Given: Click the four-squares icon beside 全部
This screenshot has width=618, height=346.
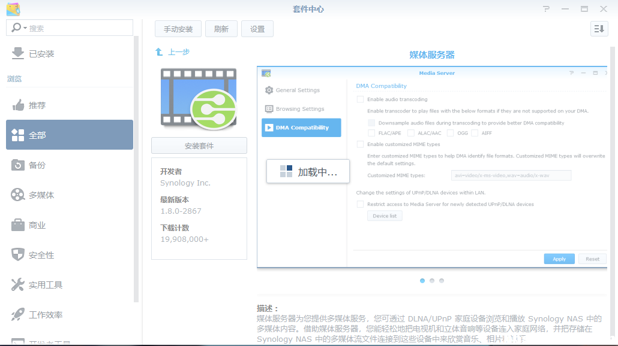Looking at the screenshot, I should pyautogui.click(x=18, y=135).
